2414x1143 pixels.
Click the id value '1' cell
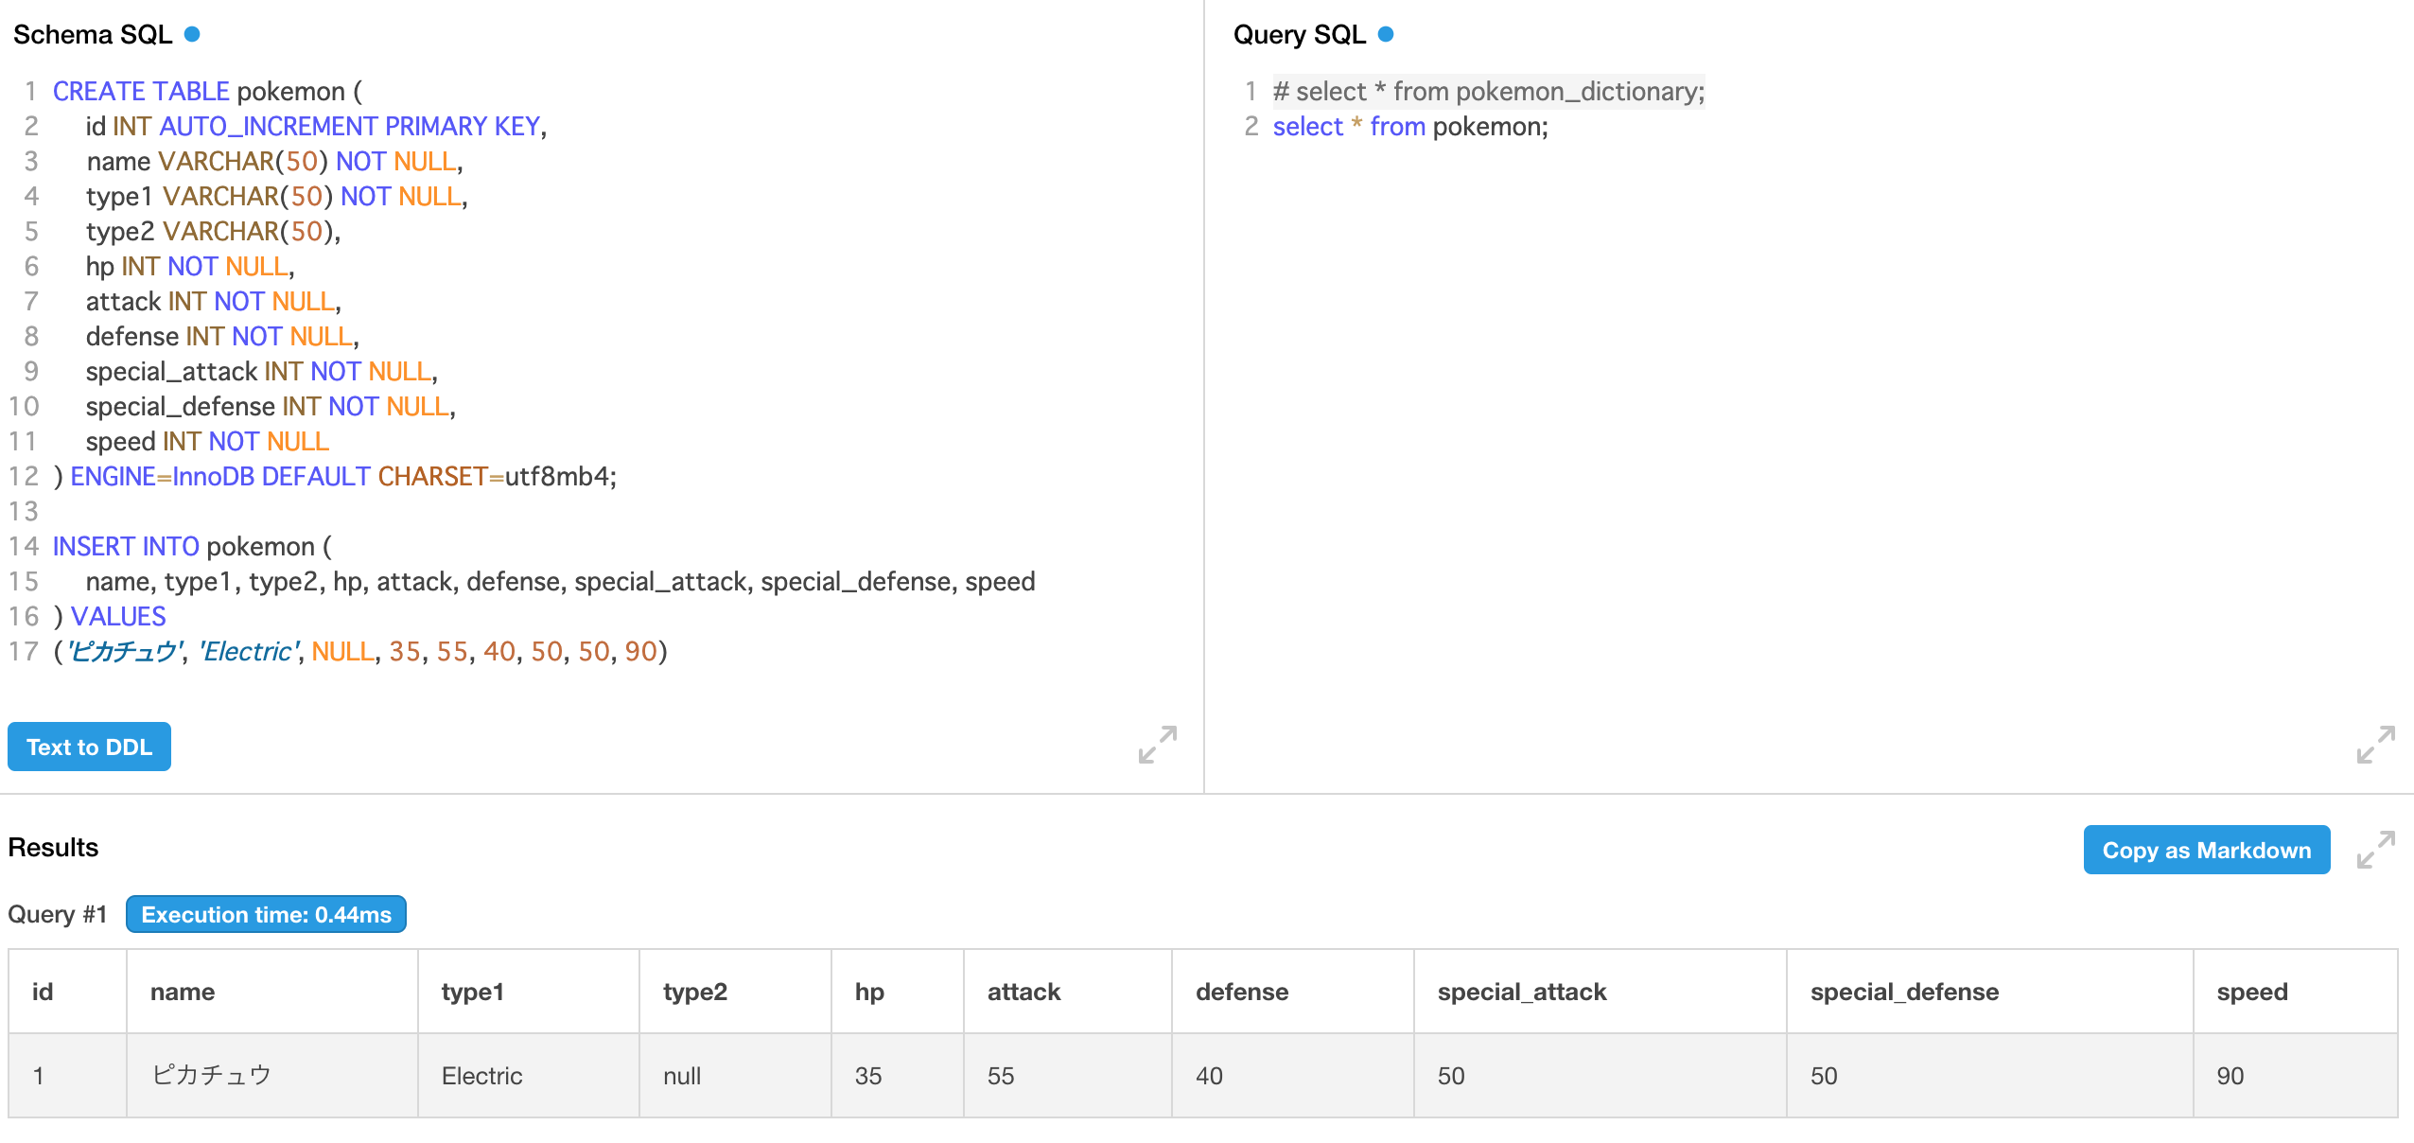tap(67, 1076)
